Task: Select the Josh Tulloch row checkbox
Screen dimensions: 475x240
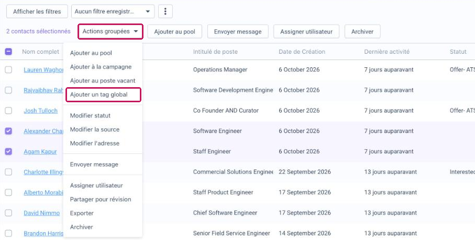Action: point(8,111)
